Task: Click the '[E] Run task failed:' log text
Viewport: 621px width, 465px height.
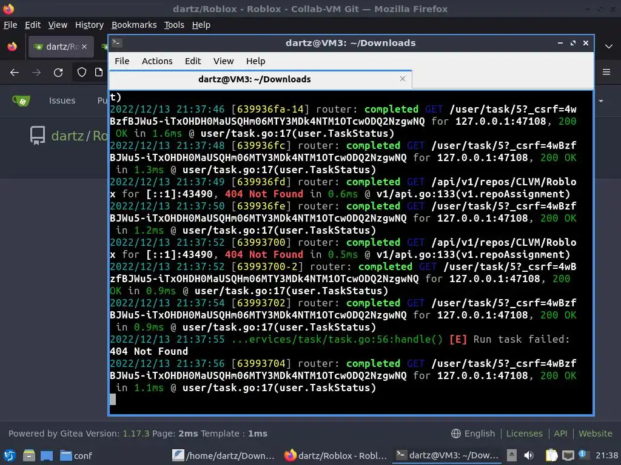Action: tap(509, 339)
